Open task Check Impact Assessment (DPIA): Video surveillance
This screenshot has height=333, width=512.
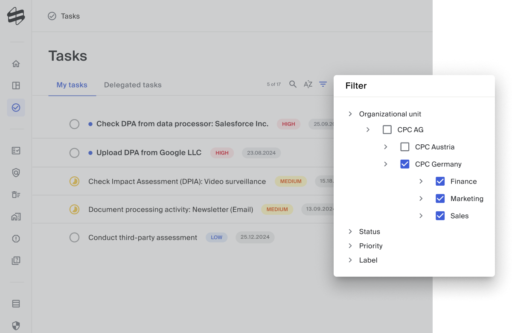tap(177, 181)
